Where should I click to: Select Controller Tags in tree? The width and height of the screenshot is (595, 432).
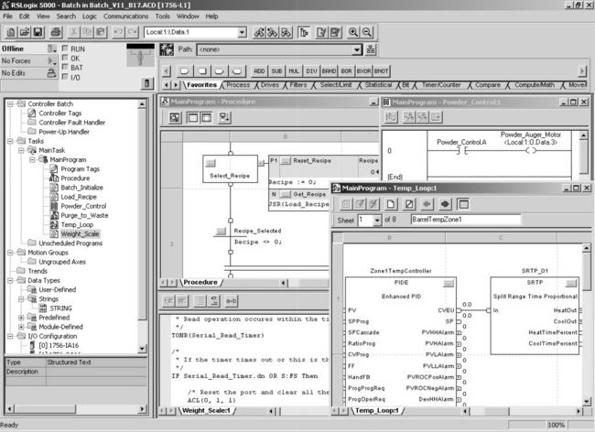pyautogui.click(x=59, y=113)
